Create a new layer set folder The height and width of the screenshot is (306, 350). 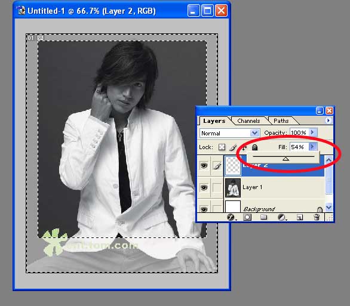263,217
